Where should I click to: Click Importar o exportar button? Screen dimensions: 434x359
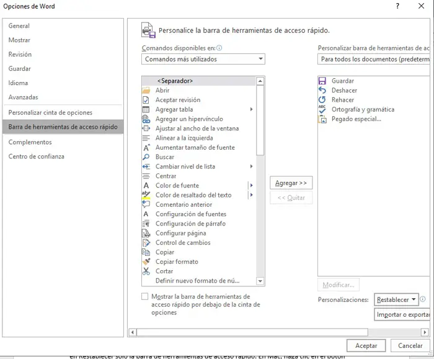tap(402, 315)
